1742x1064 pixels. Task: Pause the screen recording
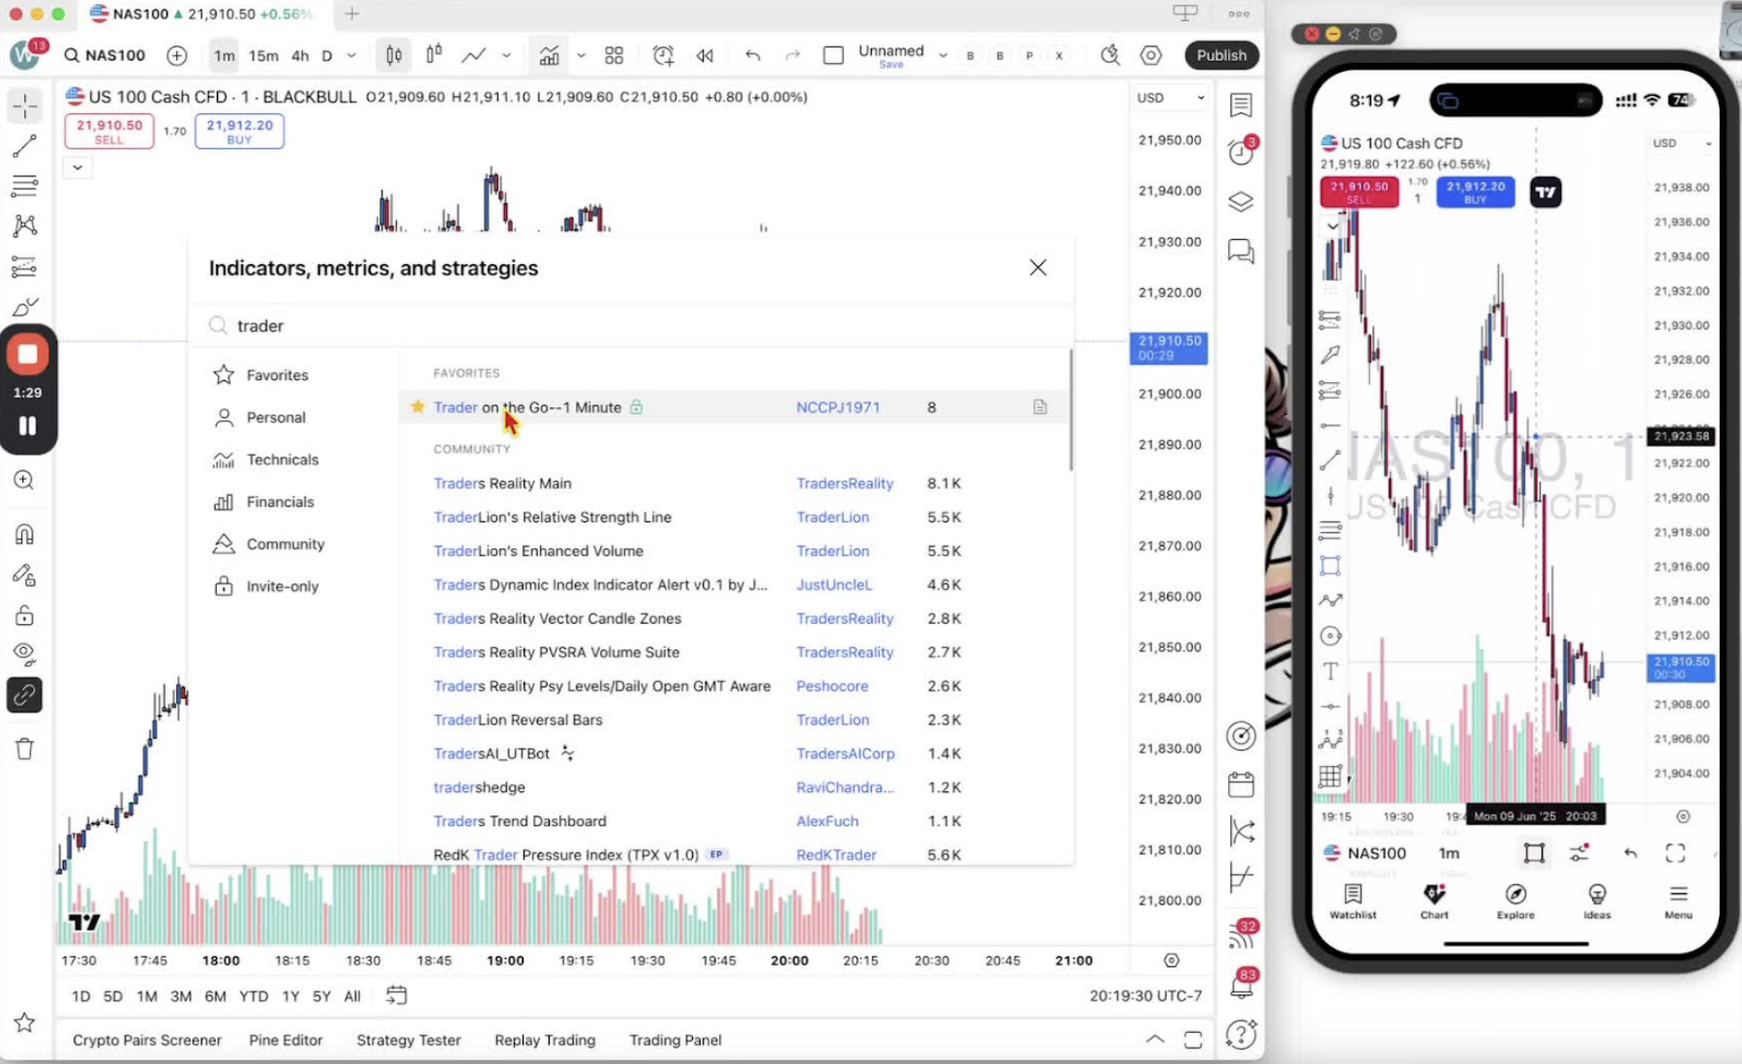click(27, 426)
